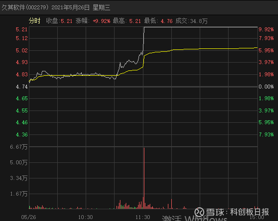Click the 11:30 time axis label

point(143,217)
